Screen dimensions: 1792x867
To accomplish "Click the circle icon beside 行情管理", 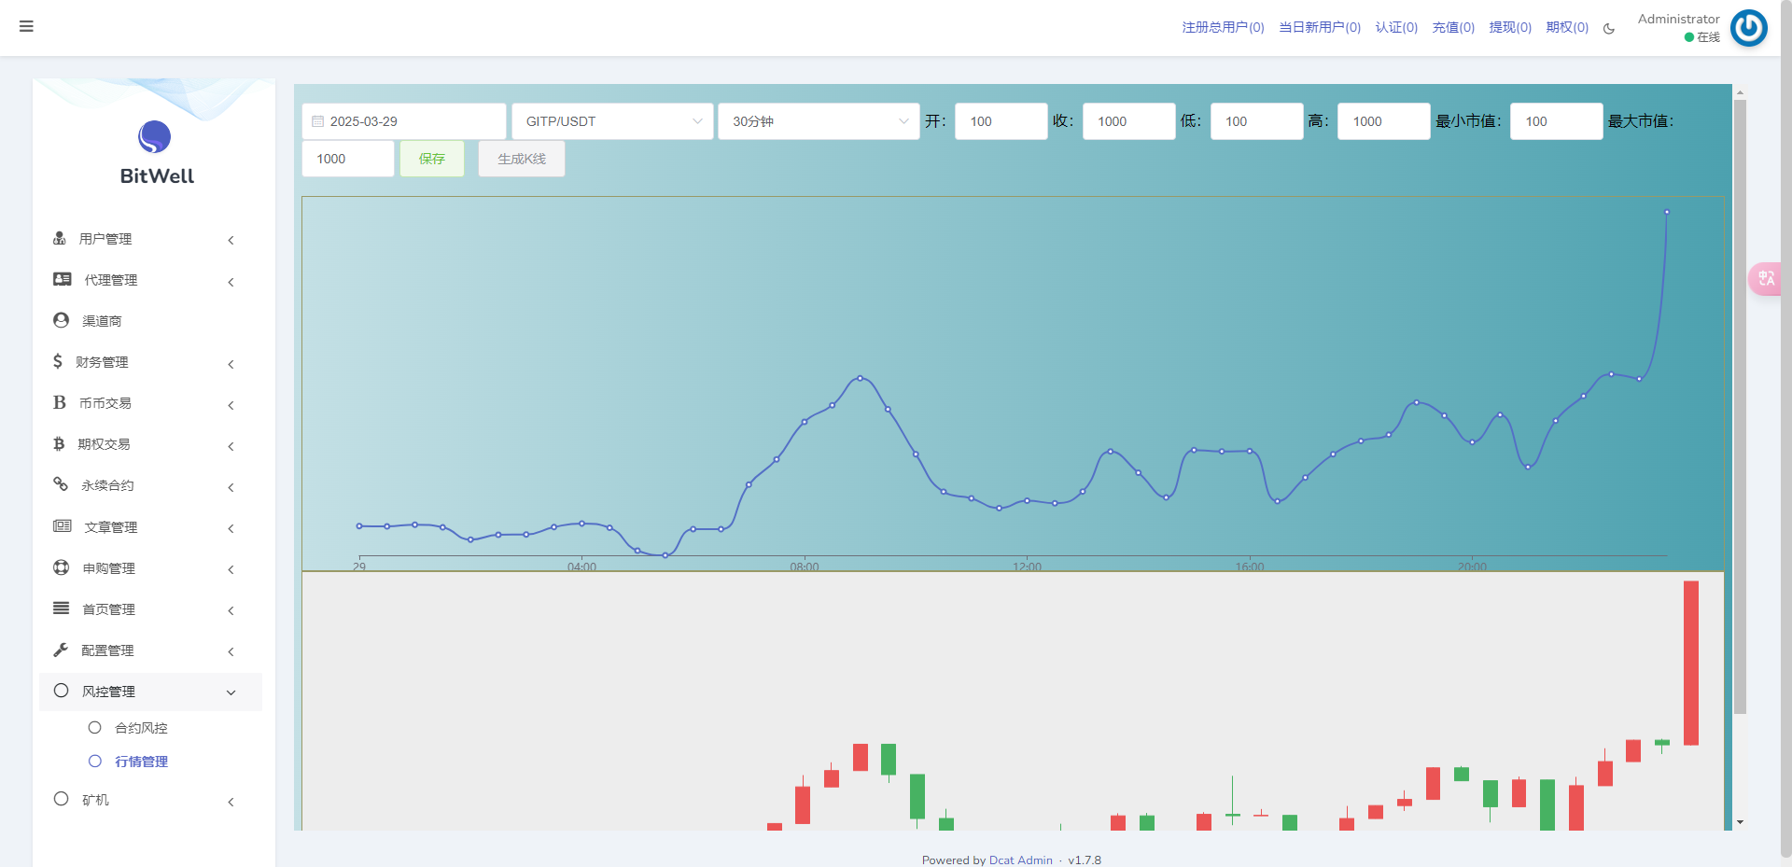I will pos(94,761).
